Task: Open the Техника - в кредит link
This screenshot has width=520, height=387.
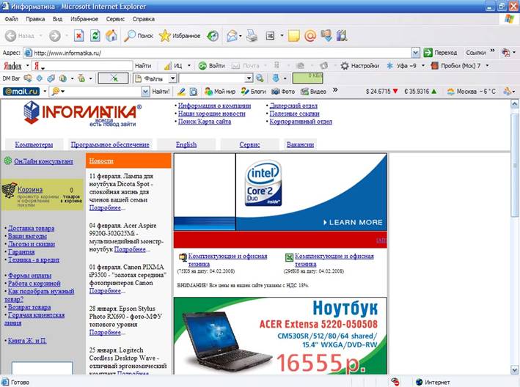Action: [x=34, y=259]
